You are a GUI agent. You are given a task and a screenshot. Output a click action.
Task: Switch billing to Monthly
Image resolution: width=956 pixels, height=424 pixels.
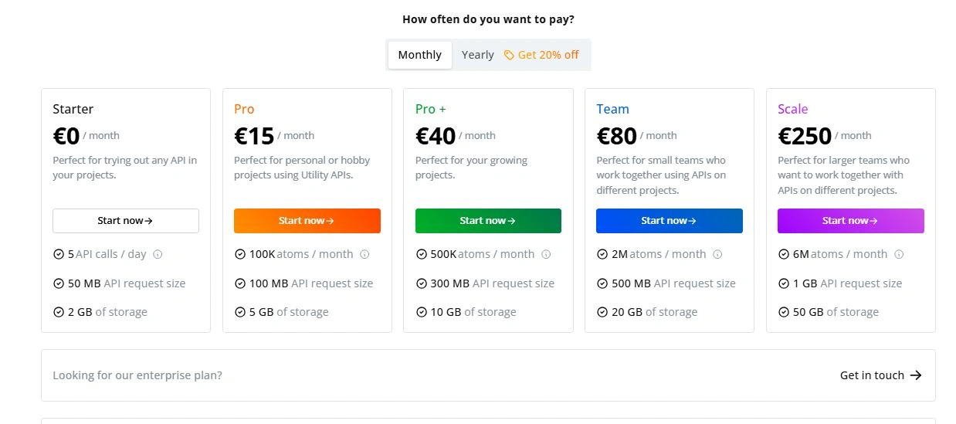pyautogui.click(x=420, y=55)
